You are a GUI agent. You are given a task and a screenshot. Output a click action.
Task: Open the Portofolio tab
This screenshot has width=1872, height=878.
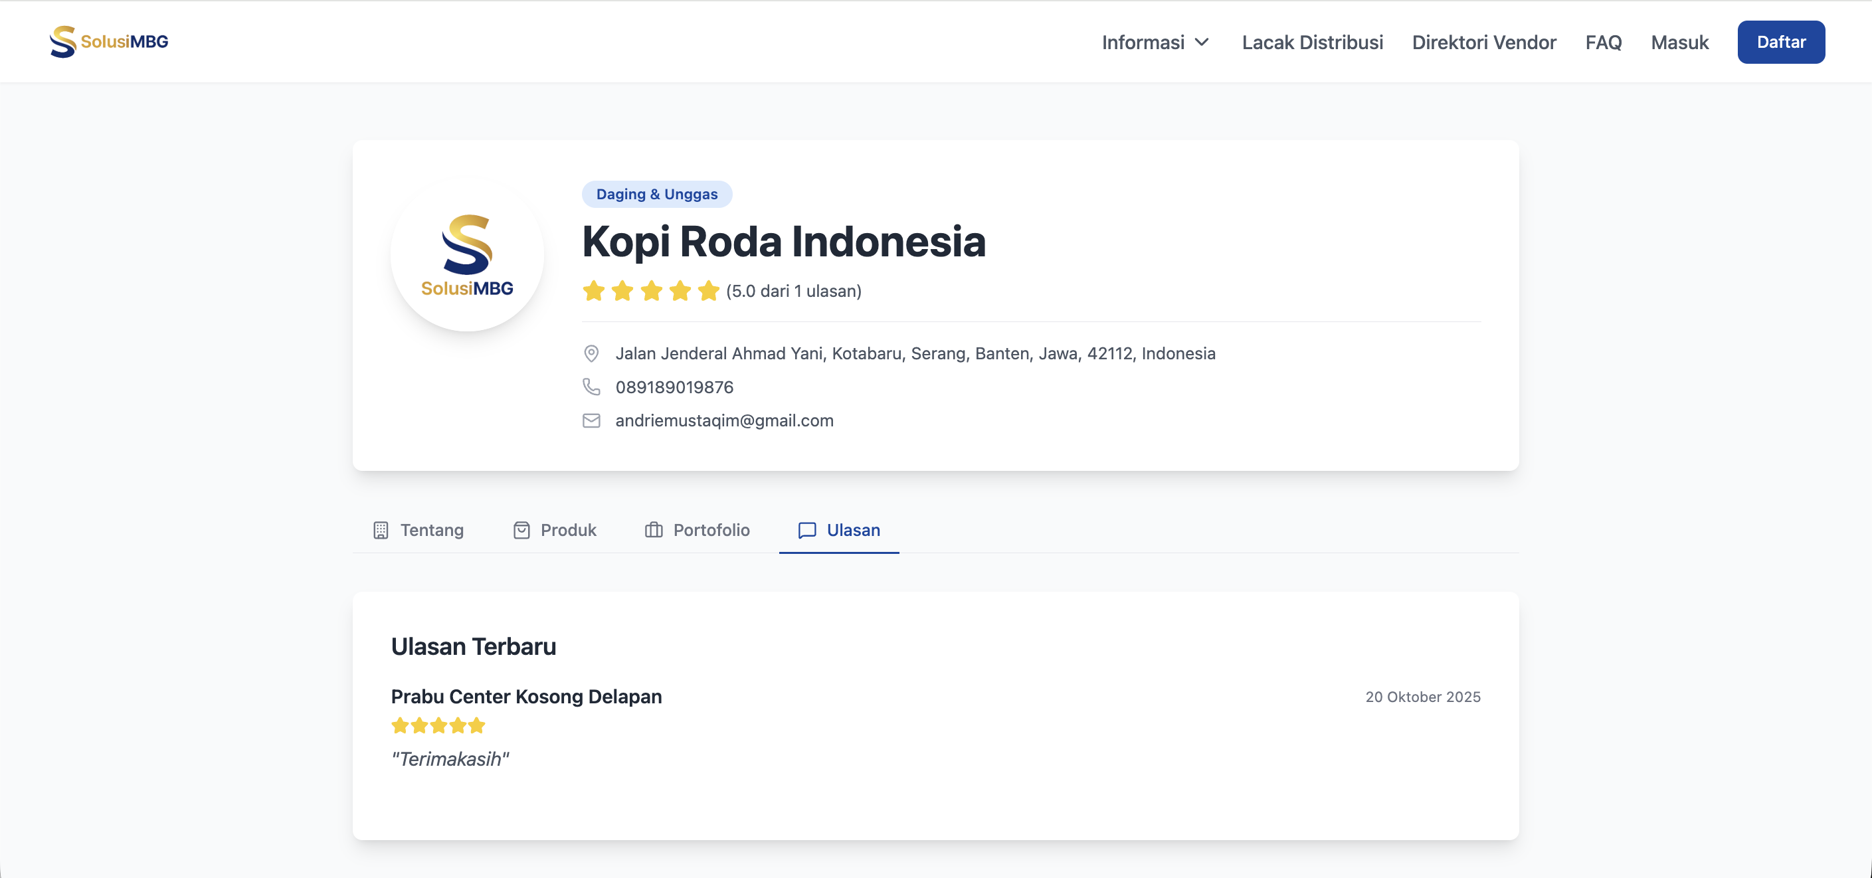(711, 530)
